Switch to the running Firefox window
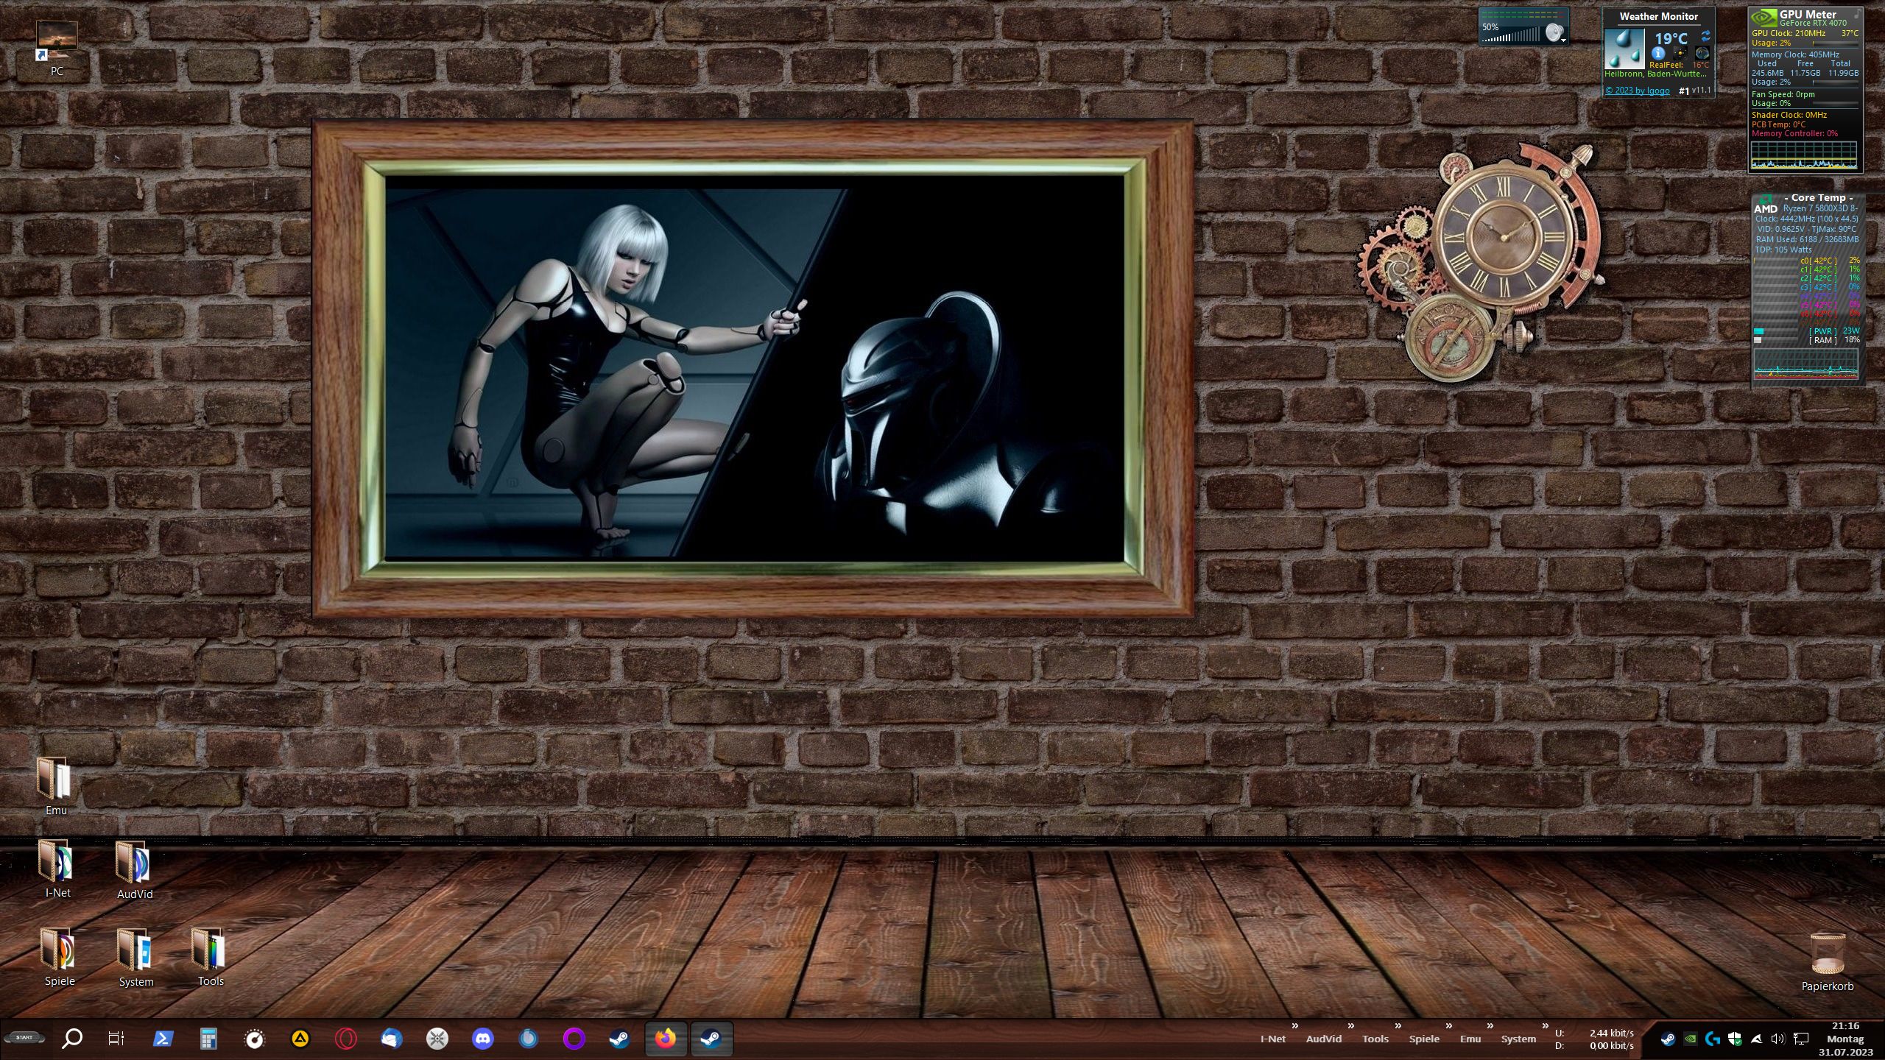The image size is (1885, 1060). (666, 1039)
